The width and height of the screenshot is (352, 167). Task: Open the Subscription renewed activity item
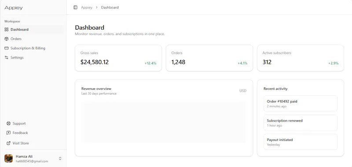[301, 123]
